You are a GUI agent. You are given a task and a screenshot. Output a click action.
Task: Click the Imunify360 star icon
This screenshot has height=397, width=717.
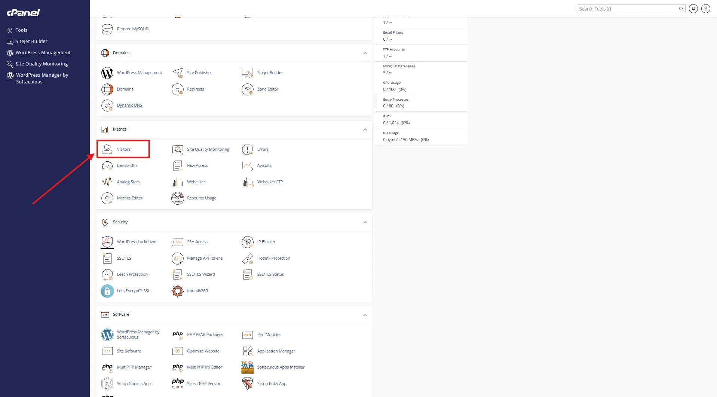point(178,291)
